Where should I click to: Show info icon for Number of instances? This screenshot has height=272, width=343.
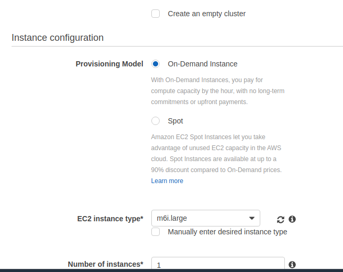tap(292, 265)
